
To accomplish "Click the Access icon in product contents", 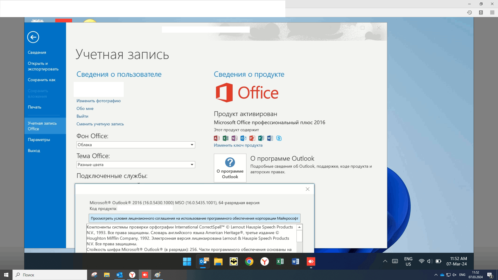I will click(217, 138).
